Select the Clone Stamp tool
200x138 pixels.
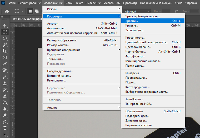point(5,83)
